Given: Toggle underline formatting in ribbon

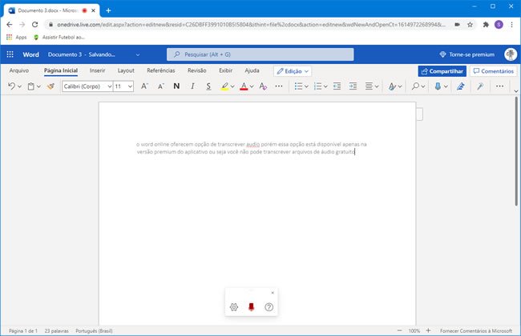Looking at the screenshot, I should pyautogui.click(x=208, y=86).
